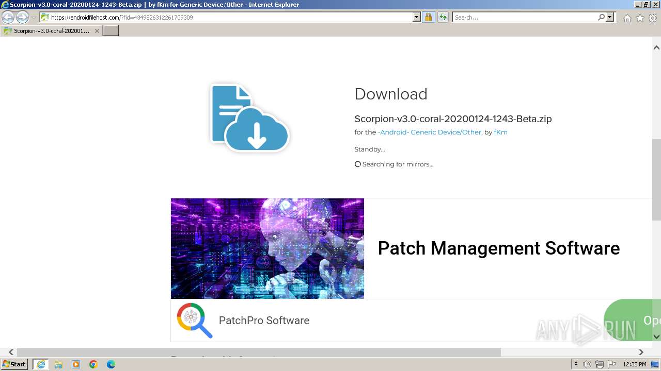Focus the Search... box
This screenshot has width=661, height=371.
[524, 17]
